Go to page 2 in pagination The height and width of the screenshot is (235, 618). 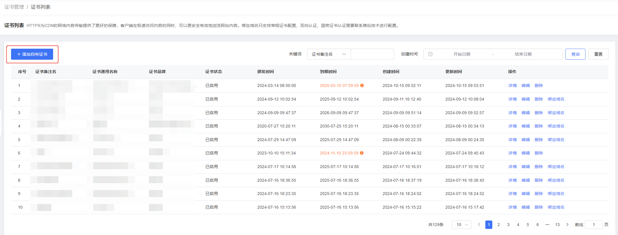pos(498,225)
